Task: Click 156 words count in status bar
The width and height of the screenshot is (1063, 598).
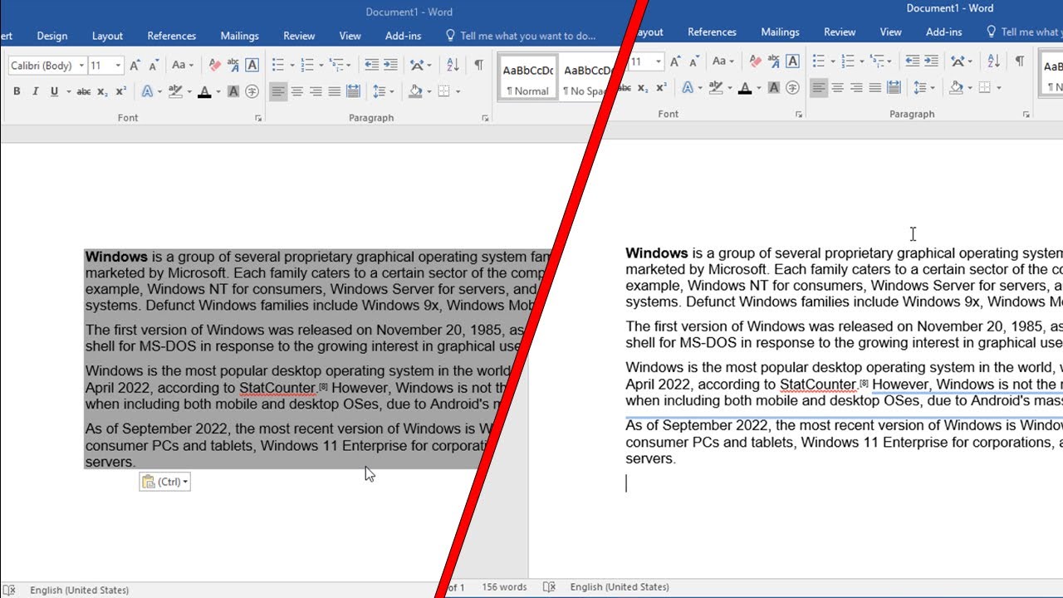Action: [504, 586]
